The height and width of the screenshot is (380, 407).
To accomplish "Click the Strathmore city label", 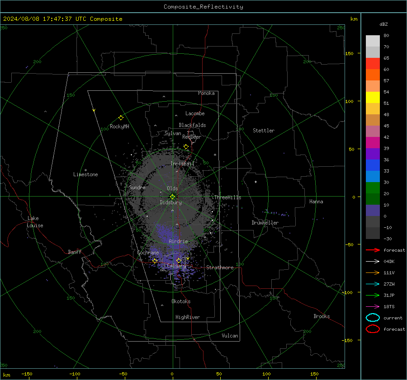I will [220, 267].
